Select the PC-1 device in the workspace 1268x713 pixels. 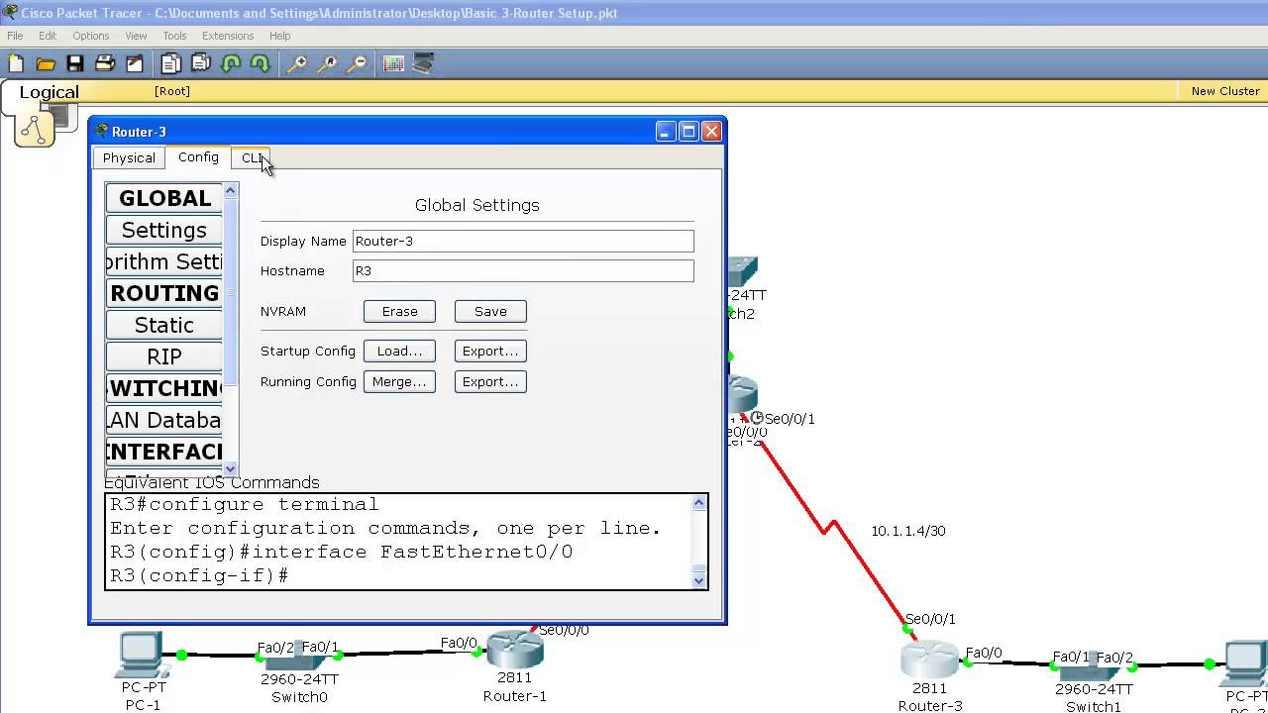[141, 655]
